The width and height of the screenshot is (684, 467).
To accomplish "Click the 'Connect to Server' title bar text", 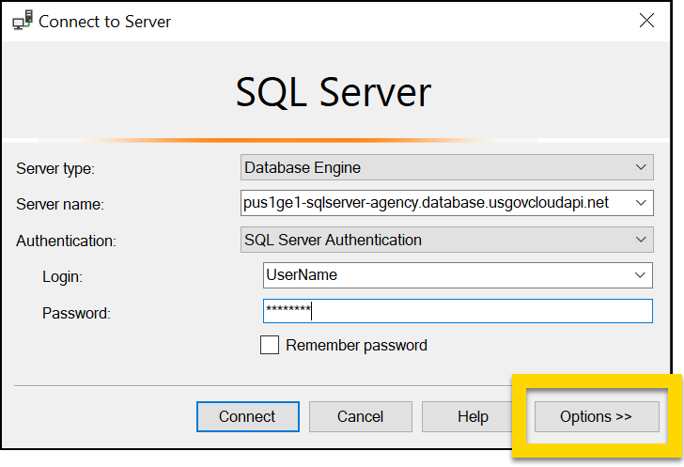I will [104, 21].
